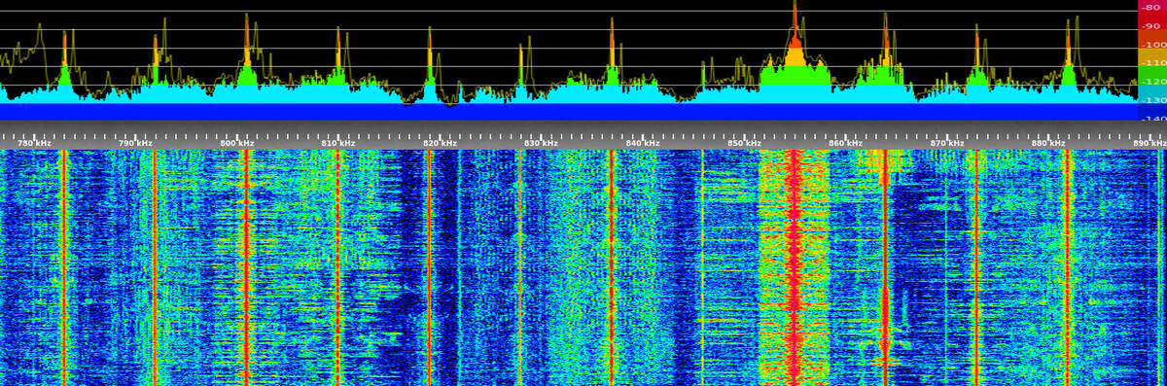Select the -120 green level on dB scale
Viewport: 1167px width, 386px height.
(1152, 81)
